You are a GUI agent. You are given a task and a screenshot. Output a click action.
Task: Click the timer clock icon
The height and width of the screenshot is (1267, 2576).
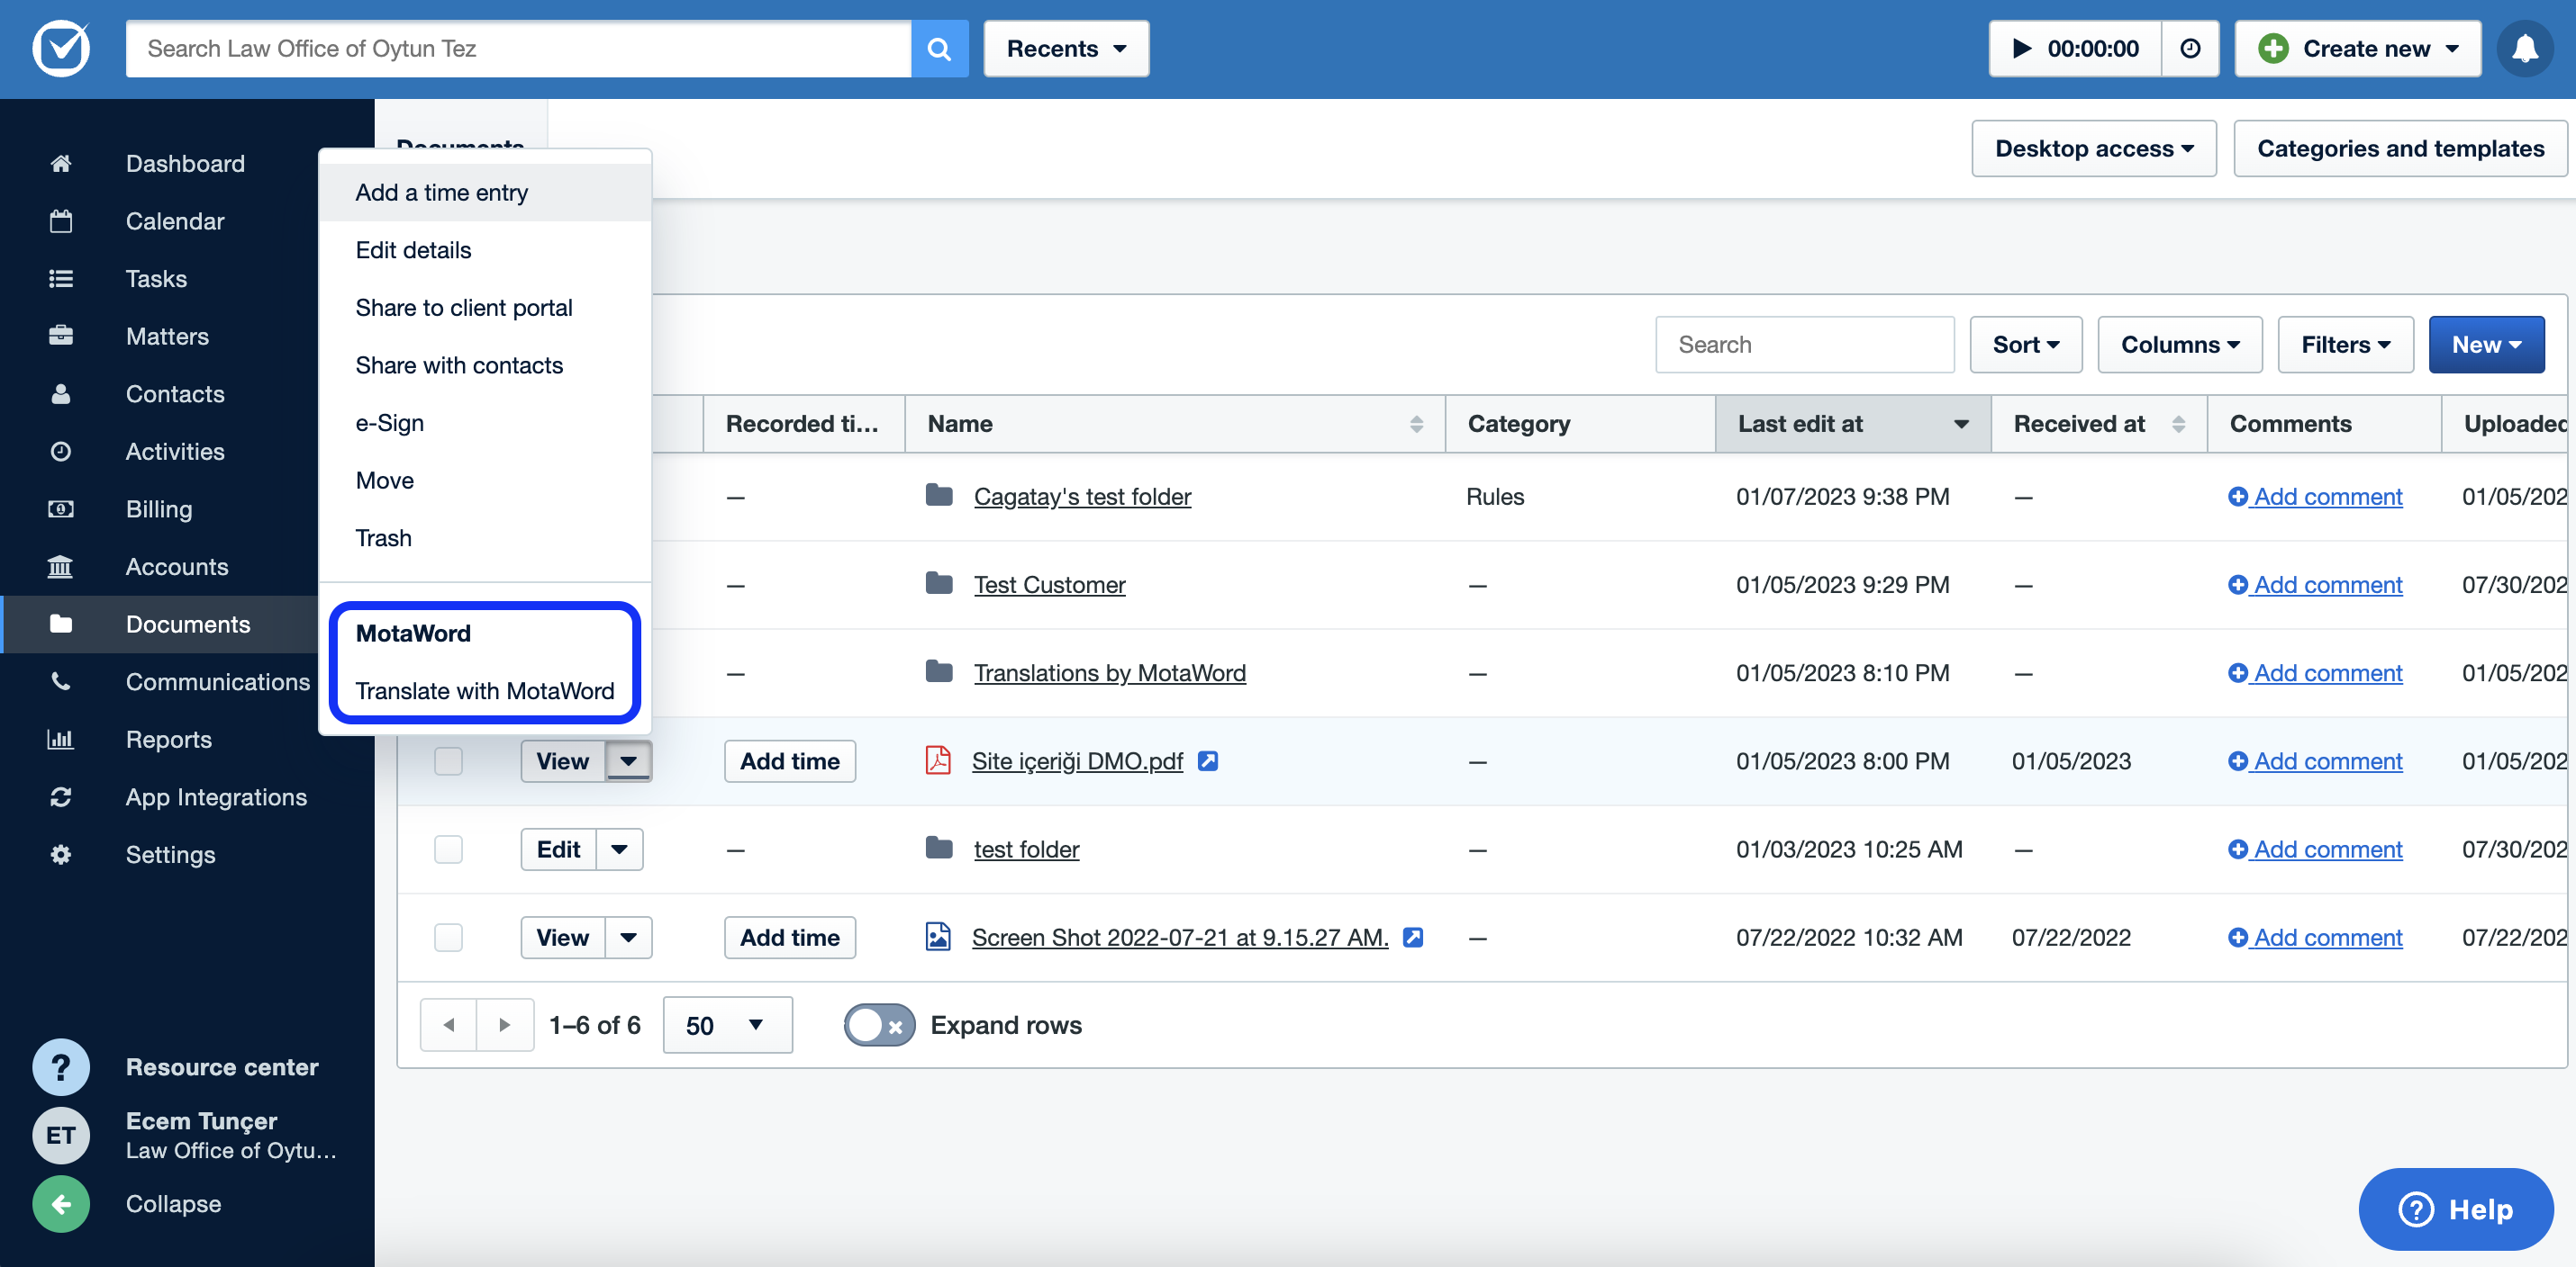2189,48
